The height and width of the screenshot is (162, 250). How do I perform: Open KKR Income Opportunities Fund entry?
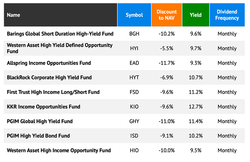click(x=43, y=107)
